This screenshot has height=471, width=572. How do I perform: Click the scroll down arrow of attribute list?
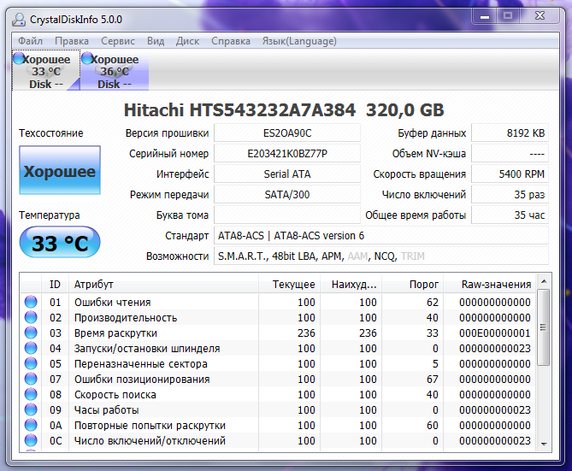coord(544,444)
